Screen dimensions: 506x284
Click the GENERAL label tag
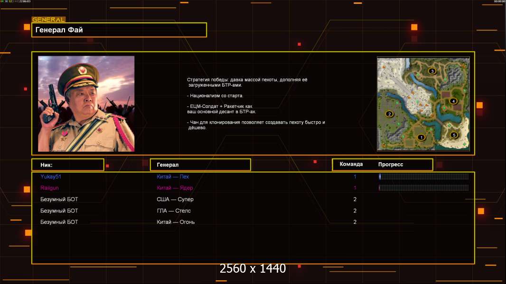pyautogui.click(x=49, y=19)
